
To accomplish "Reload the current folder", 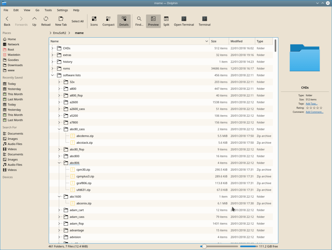I will point(46,21).
